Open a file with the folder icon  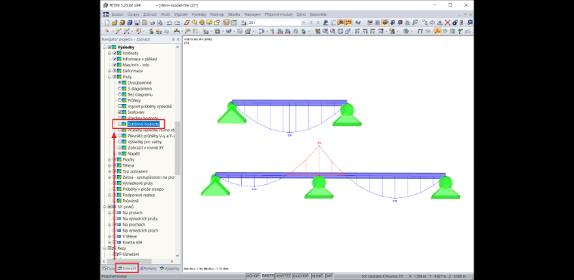[114, 23]
